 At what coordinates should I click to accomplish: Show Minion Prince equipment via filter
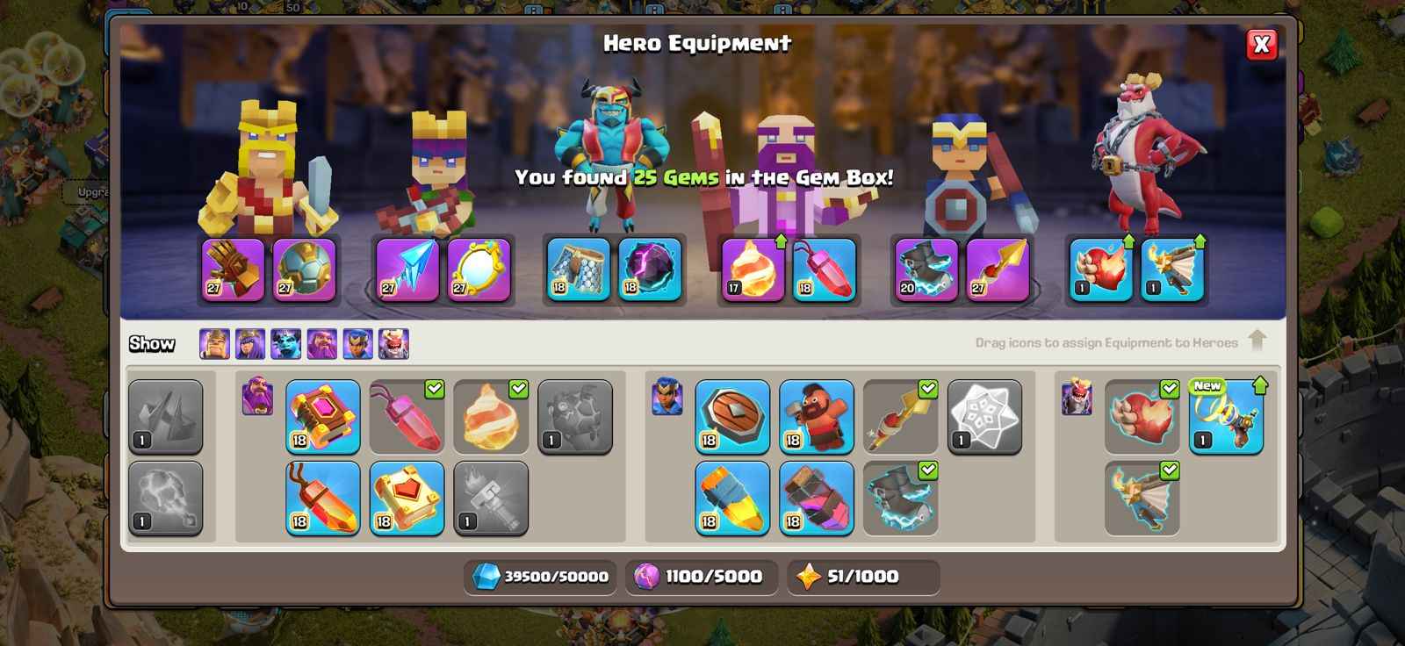286,344
